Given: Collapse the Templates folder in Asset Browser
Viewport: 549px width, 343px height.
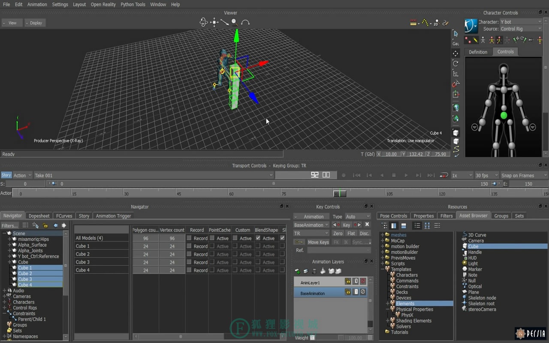Looking at the screenshot, I should pos(382,269).
